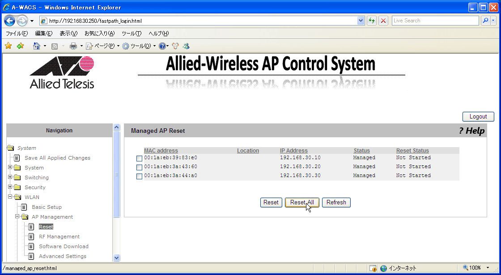Open Basic Setup in navigation tree
The width and height of the screenshot is (501, 275).
[47, 207]
